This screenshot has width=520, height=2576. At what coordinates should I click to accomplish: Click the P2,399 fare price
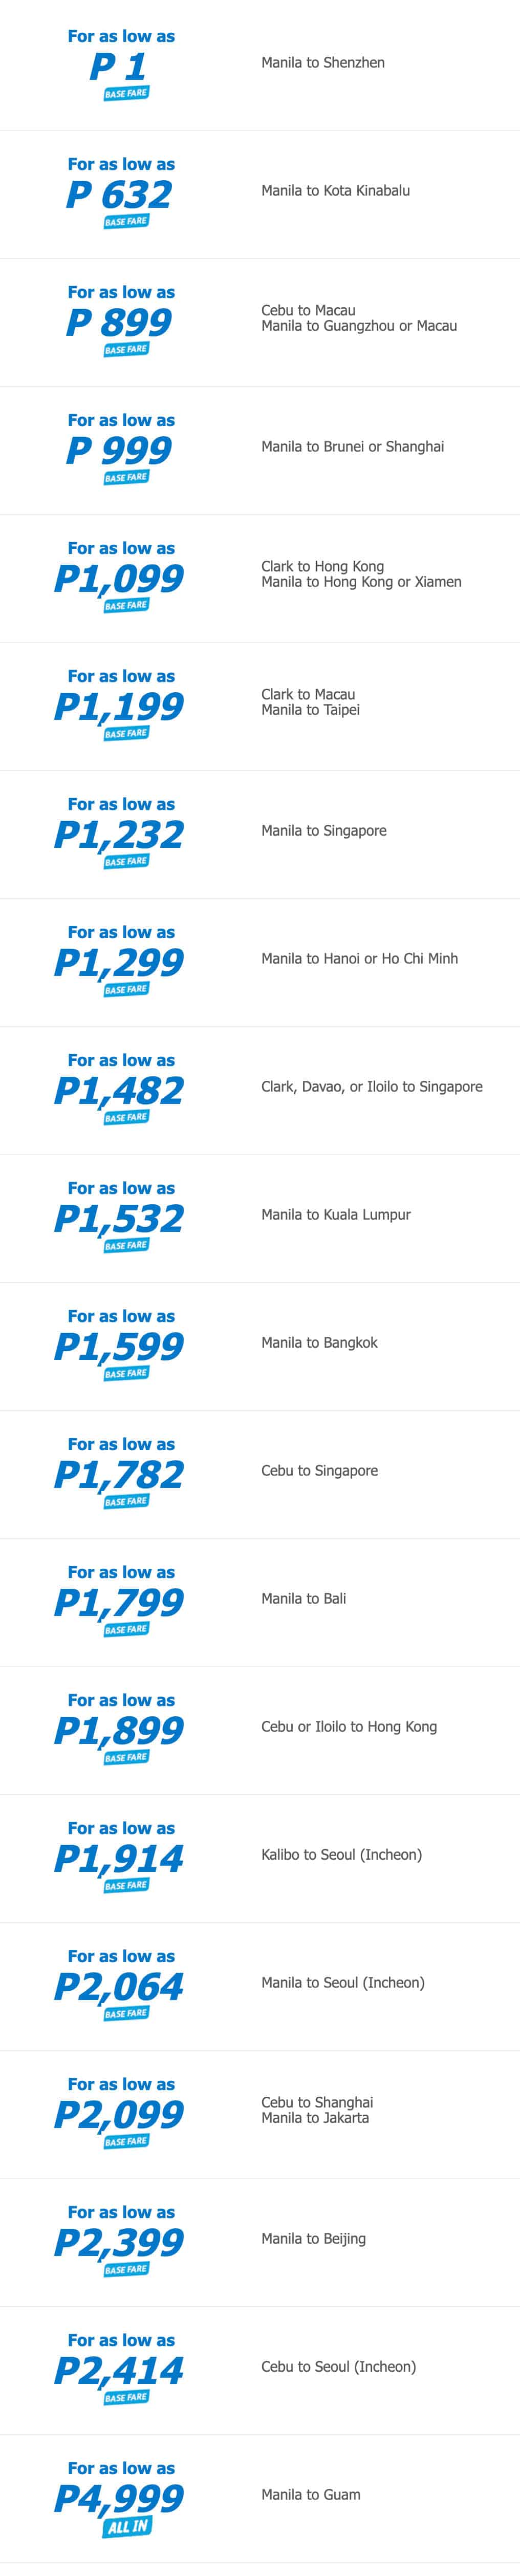[119, 2243]
